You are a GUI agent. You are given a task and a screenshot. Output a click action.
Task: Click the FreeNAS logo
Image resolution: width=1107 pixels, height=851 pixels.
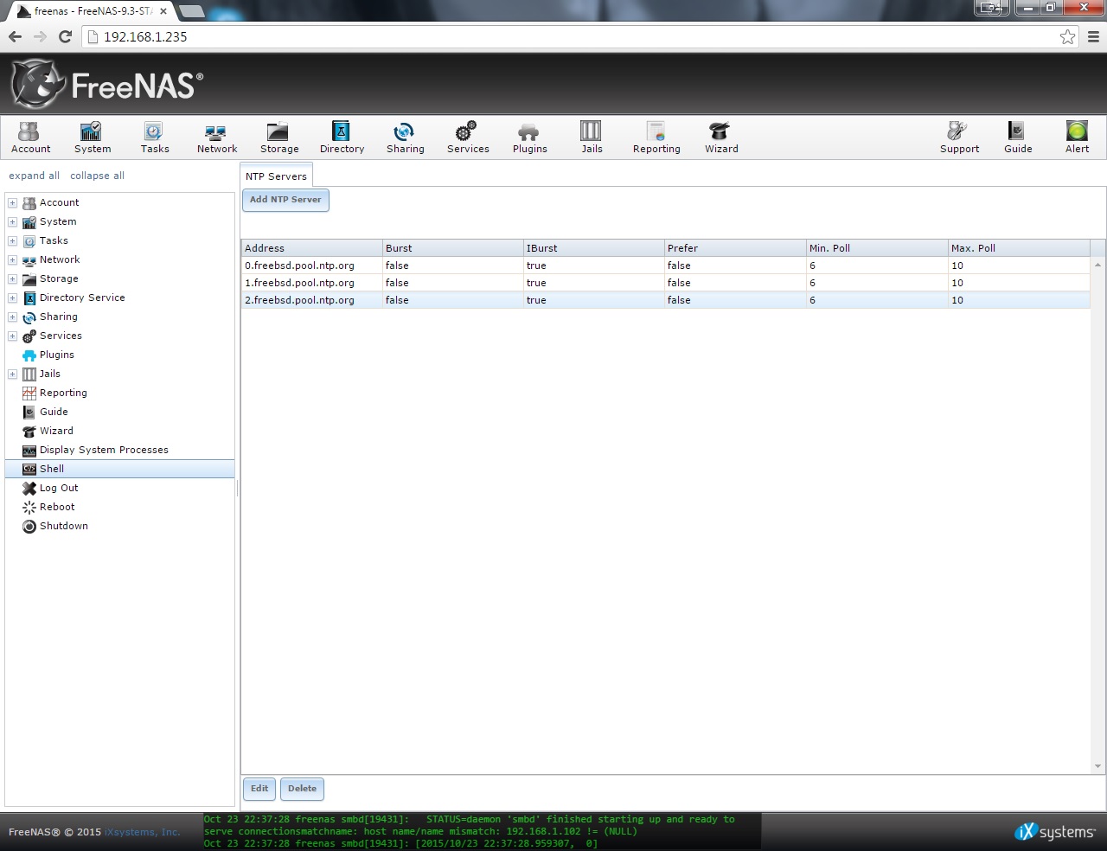[106, 84]
